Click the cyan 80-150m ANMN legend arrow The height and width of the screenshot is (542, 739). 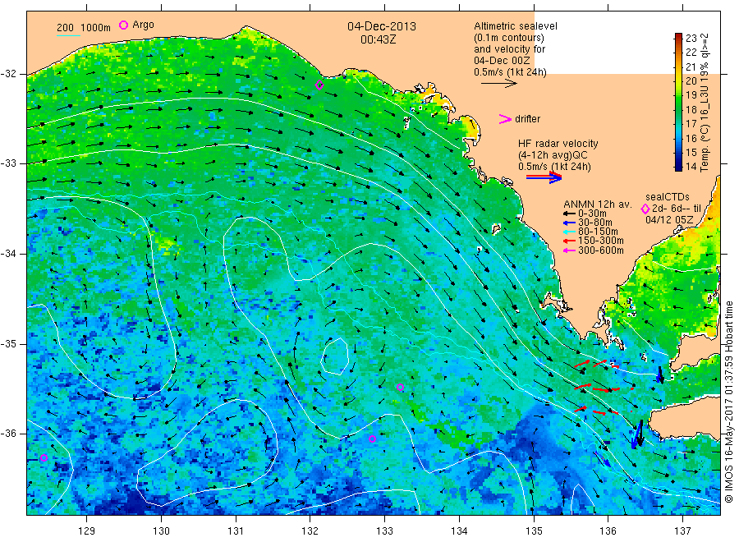pyautogui.click(x=569, y=232)
